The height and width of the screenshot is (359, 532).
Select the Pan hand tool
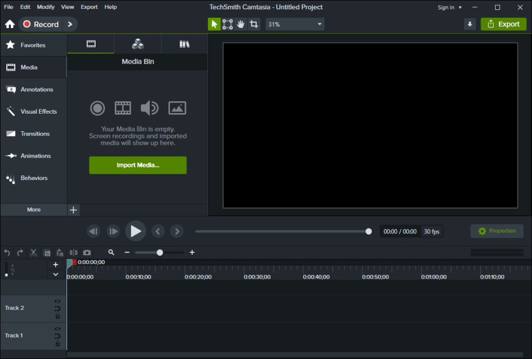pos(241,24)
